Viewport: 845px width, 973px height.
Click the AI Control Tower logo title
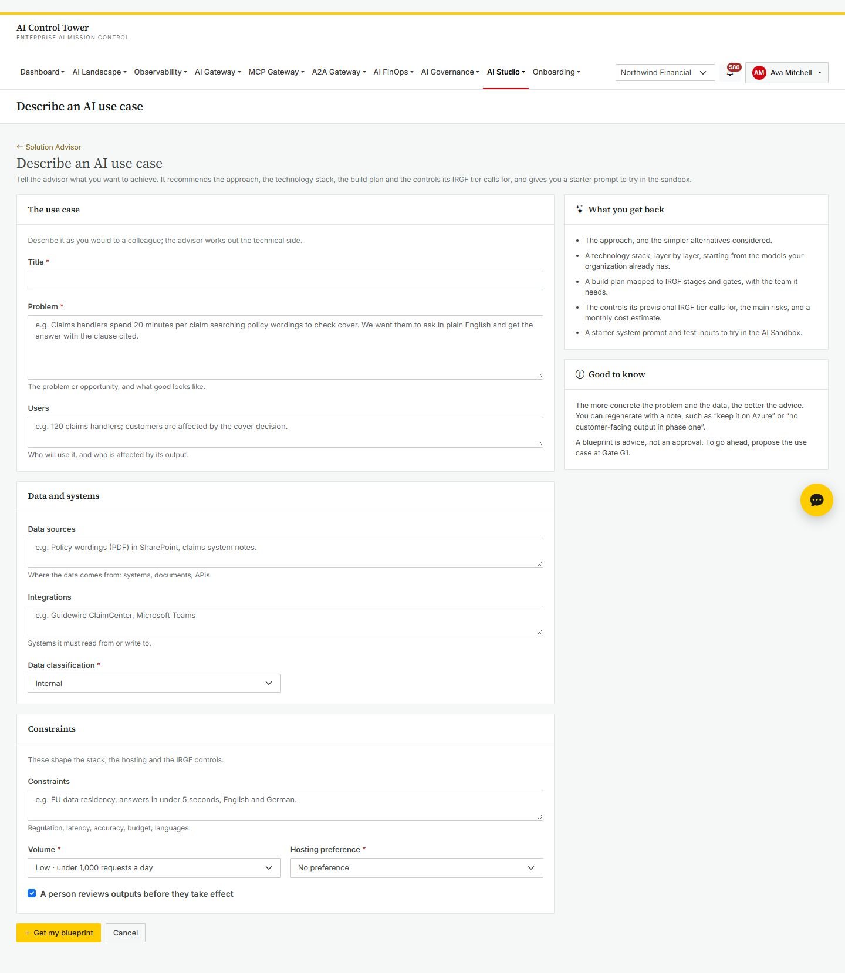coord(52,28)
